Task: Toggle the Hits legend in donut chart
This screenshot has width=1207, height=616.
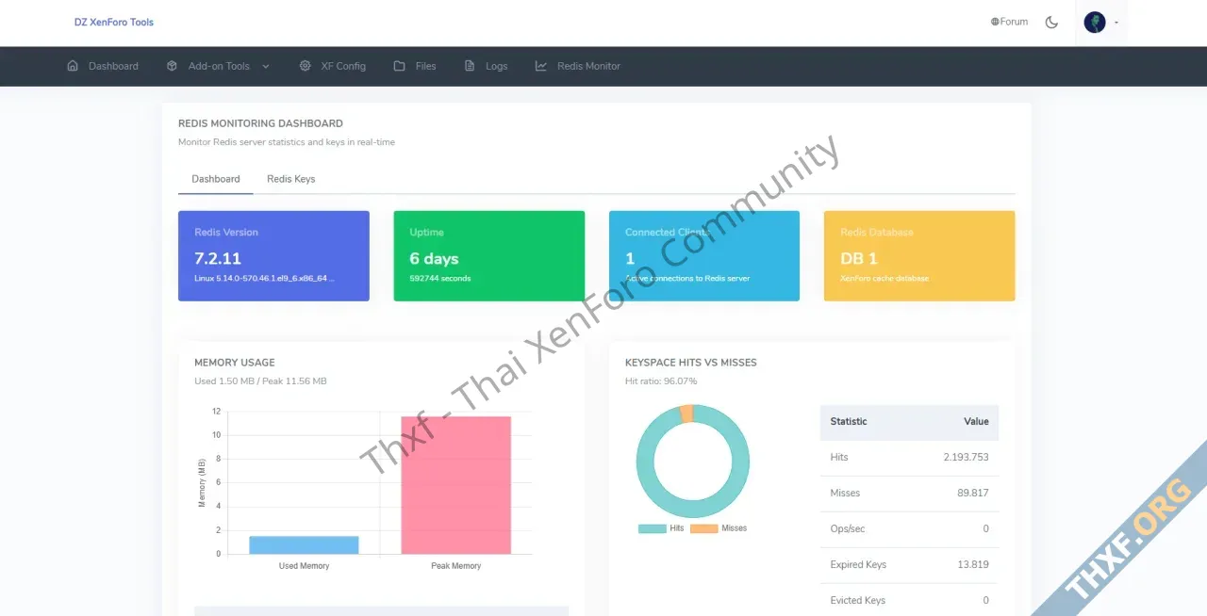Action: pos(662,528)
